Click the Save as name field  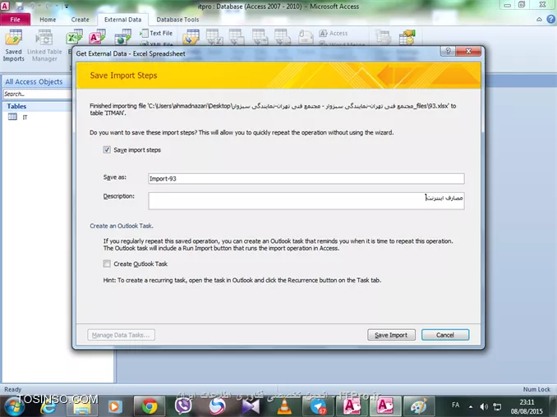(x=306, y=178)
